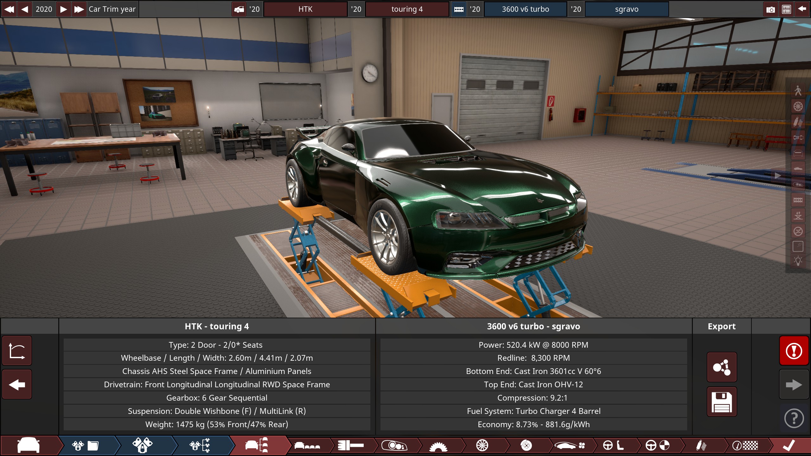Open the engine variant selection tab
This screenshot has height=456, width=811.
pos(200,446)
